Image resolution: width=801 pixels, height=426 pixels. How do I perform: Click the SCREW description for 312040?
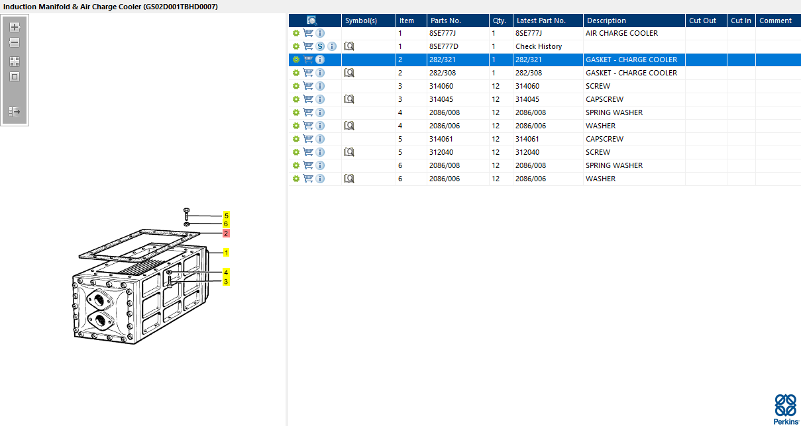click(598, 152)
